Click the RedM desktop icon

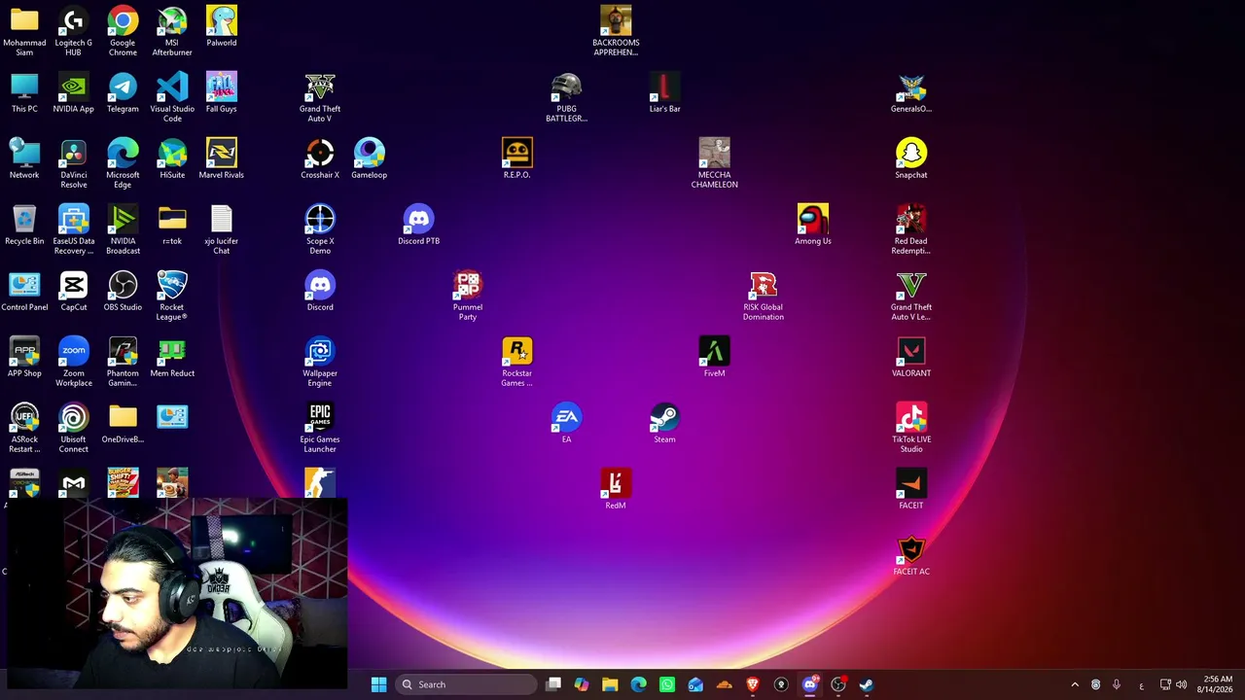[616, 489]
